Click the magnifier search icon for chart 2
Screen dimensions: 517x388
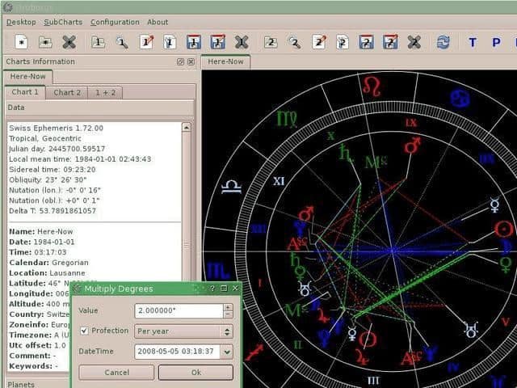[294, 42]
